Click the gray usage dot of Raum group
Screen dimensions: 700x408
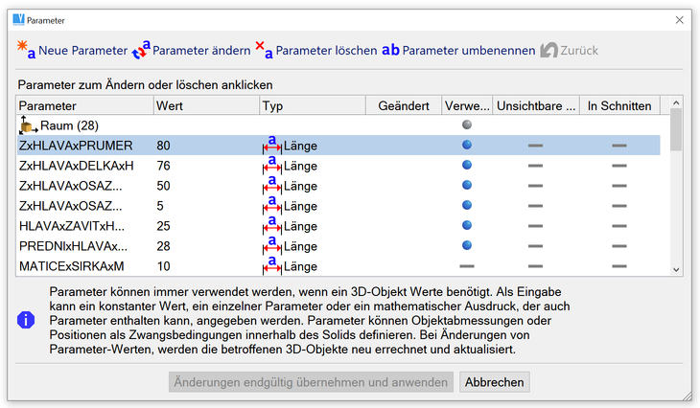pos(467,125)
